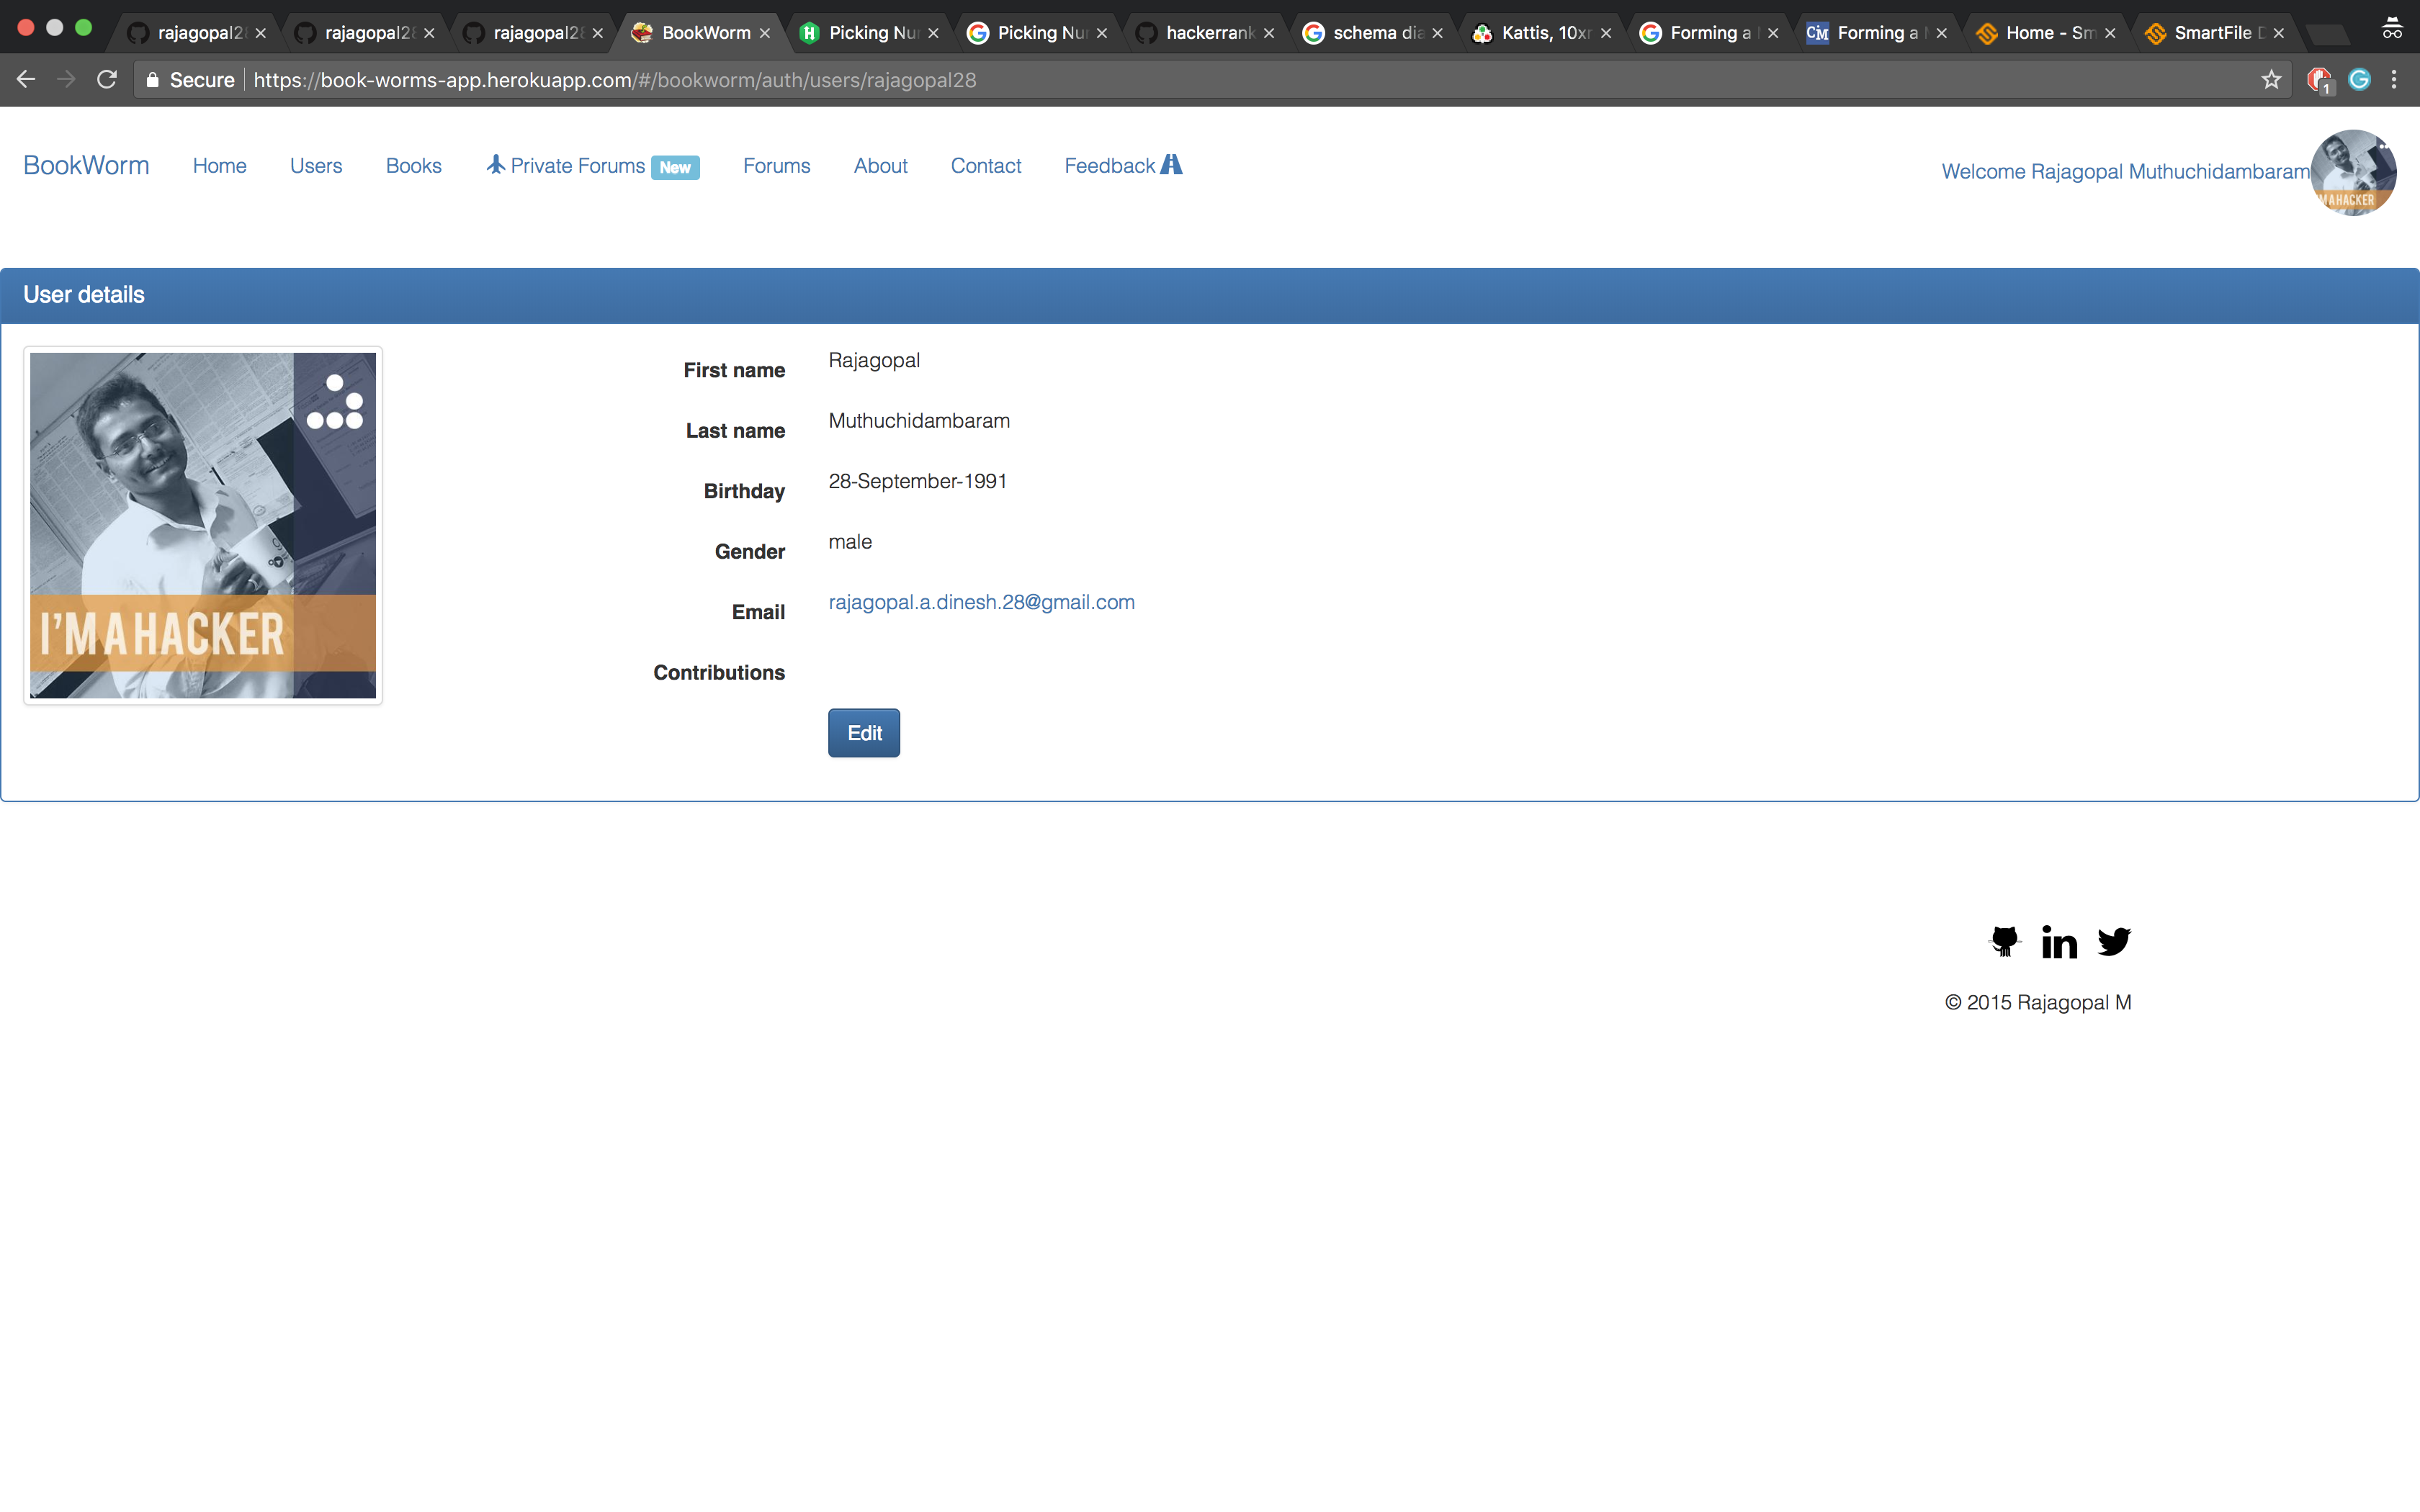Click the Grammarly extension icon
Screen dimensions: 2420x1512
click(2359, 80)
